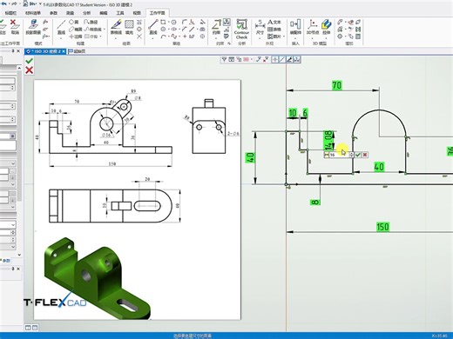Click the 文本 text tool icon
The image size is (453, 339).
click(274, 22)
